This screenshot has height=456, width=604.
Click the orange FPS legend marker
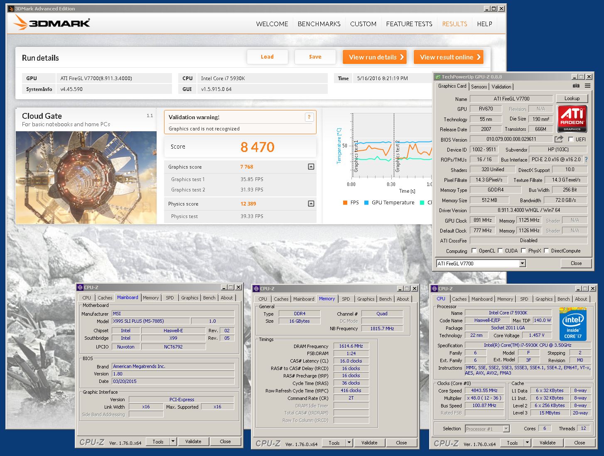point(345,203)
